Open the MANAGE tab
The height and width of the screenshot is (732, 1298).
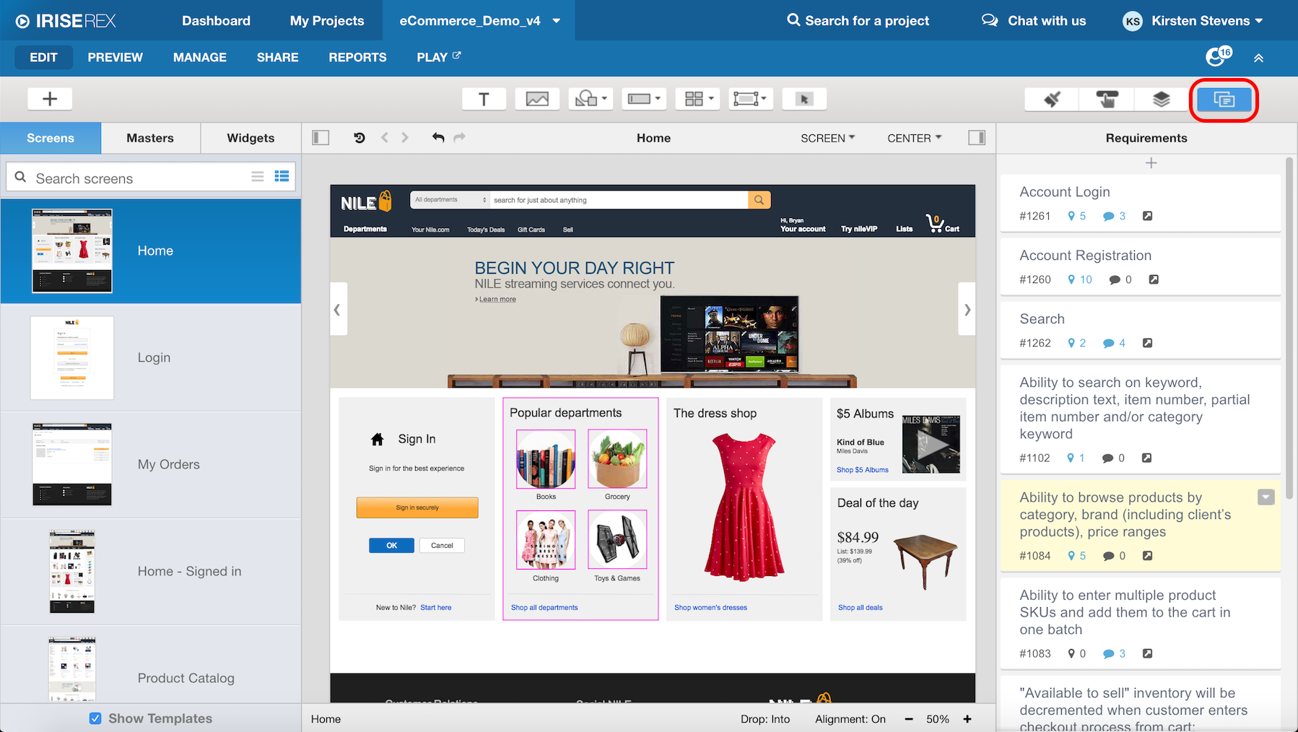pos(200,57)
